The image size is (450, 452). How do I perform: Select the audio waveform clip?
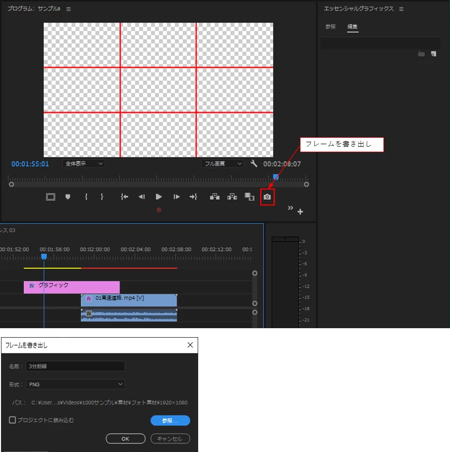(x=129, y=315)
